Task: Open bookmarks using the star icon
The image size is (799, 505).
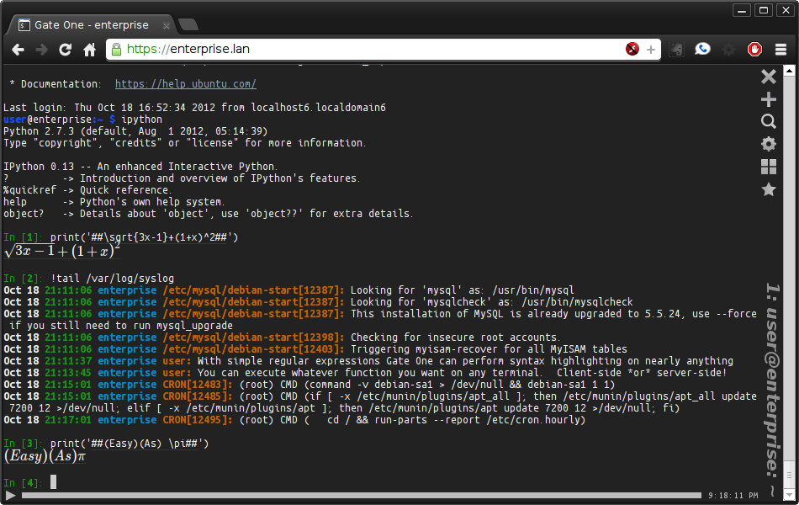Action: [x=768, y=189]
